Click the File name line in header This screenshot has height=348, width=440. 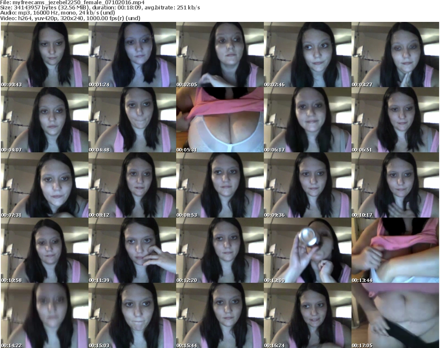click(76, 3)
